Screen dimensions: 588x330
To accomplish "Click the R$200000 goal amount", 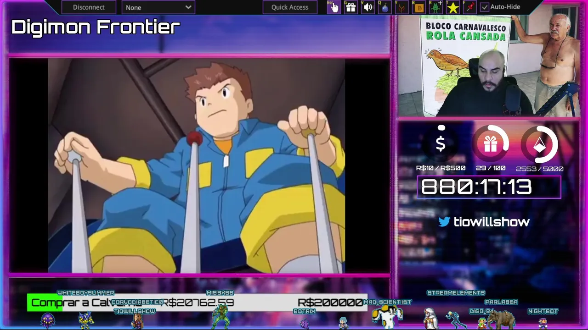I will 330,302.
